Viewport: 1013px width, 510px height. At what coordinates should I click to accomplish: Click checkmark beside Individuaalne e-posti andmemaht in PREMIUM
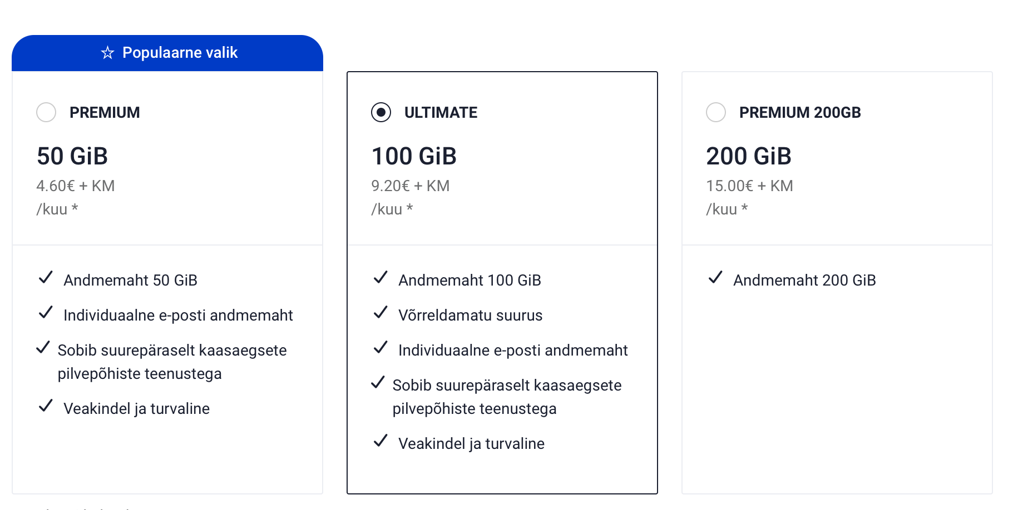(x=46, y=312)
